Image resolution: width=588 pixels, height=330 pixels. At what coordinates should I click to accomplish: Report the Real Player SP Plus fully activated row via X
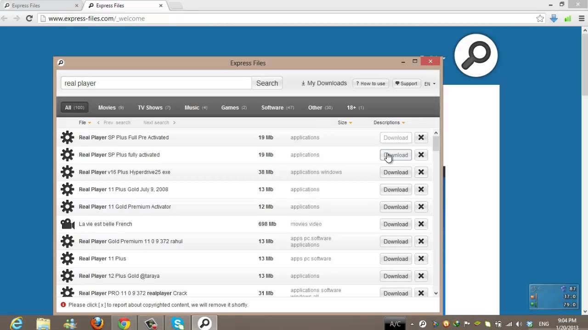pyautogui.click(x=421, y=155)
